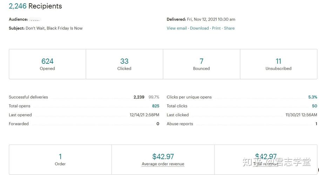Open the 624 Opened stat box
This screenshot has width=319, height=175.
tap(47, 64)
